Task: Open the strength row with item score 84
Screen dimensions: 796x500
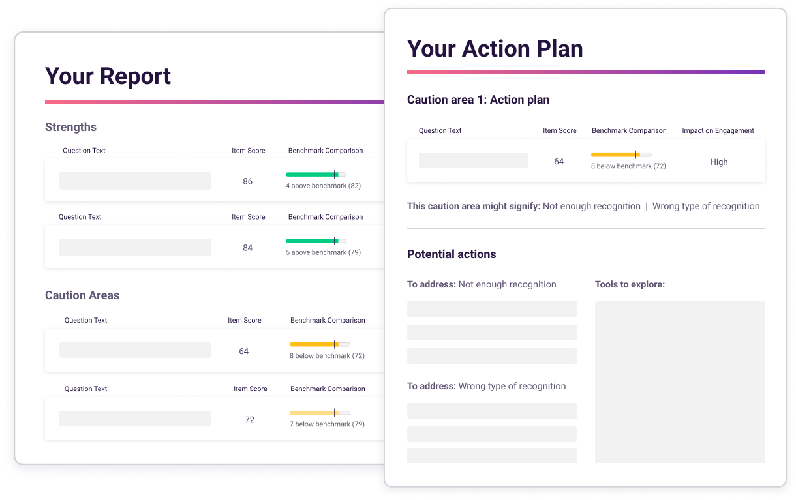Action: pyautogui.click(x=214, y=247)
